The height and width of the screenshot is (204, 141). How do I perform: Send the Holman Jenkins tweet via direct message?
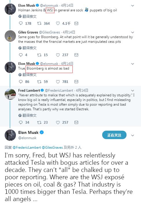coord(76,23)
